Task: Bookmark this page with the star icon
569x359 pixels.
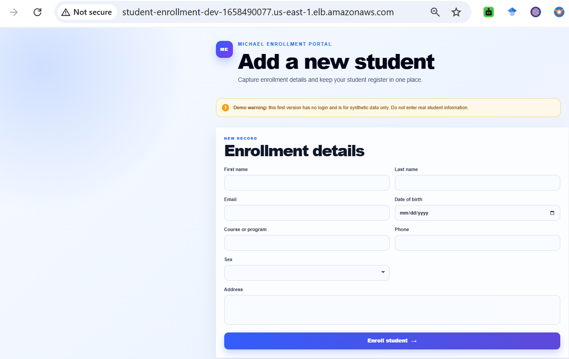Action: point(456,12)
